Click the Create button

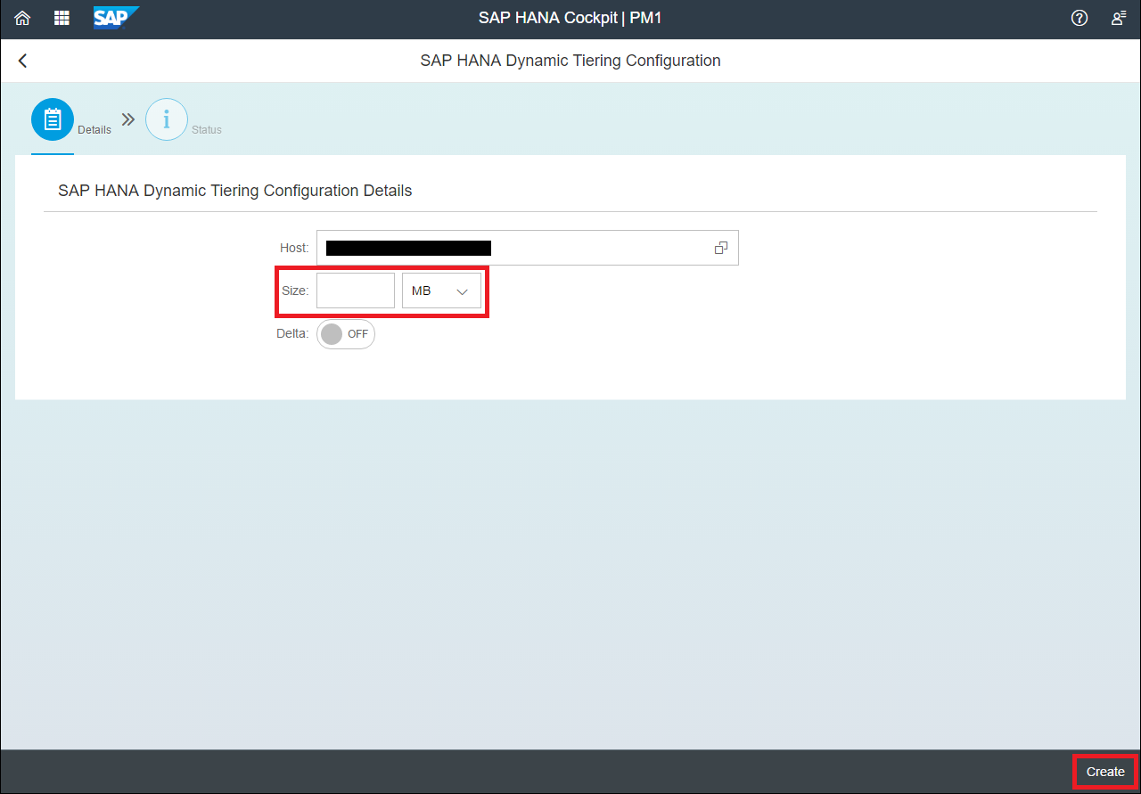1105,772
